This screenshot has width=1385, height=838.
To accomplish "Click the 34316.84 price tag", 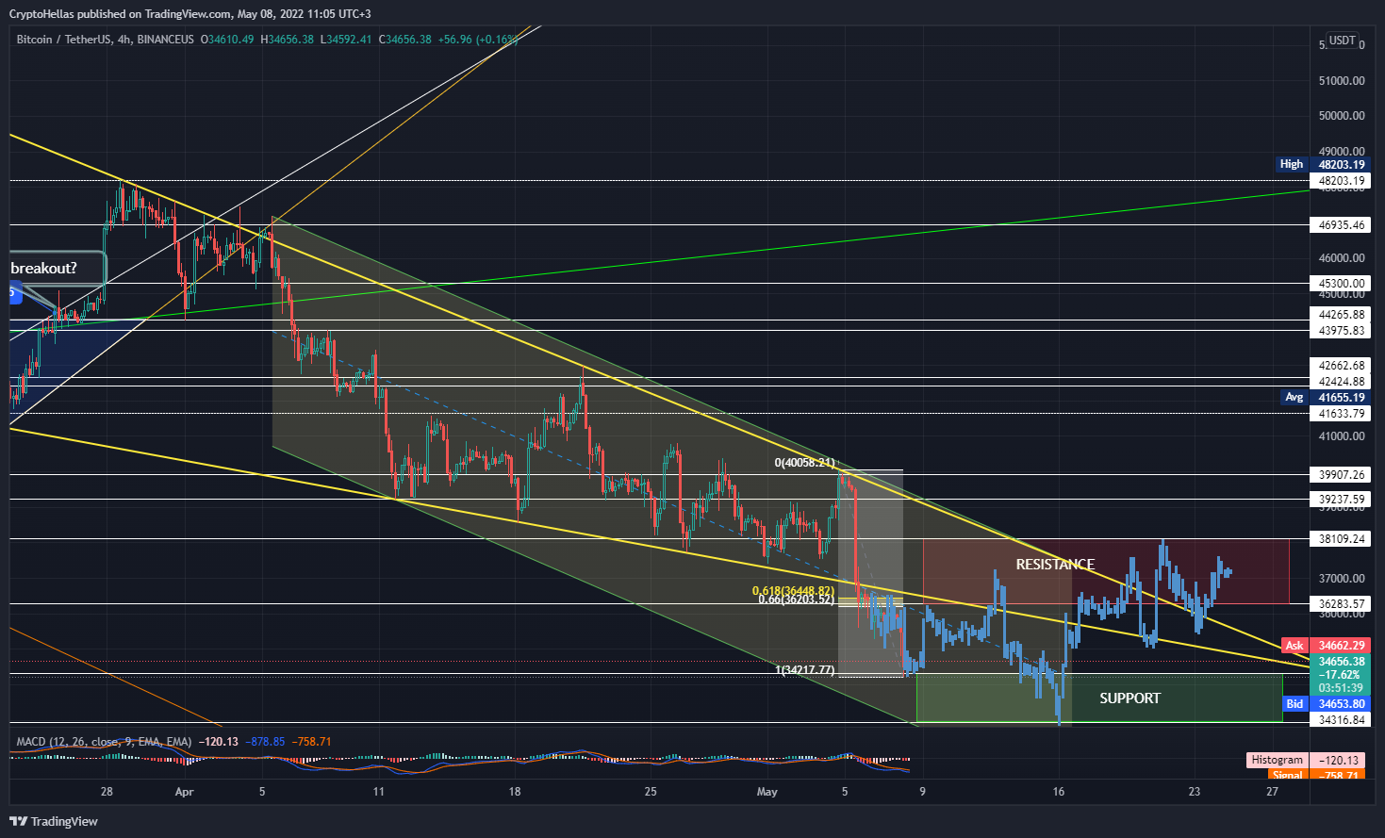I will pos(1342,720).
